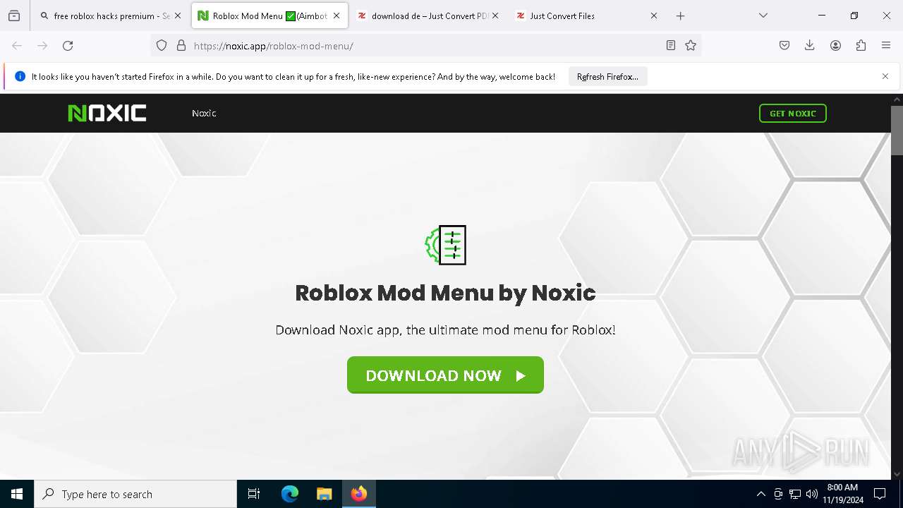Open a new browser tab

[x=680, y=16]
